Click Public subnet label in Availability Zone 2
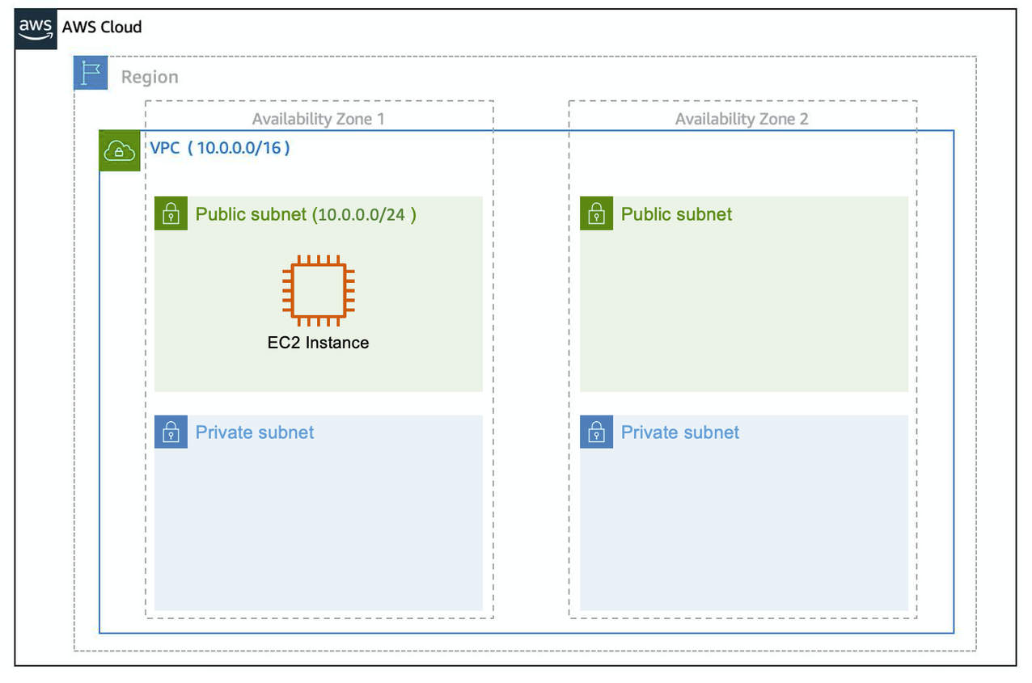This screenshot has height=683, width=1032. [x=676, y=214]
